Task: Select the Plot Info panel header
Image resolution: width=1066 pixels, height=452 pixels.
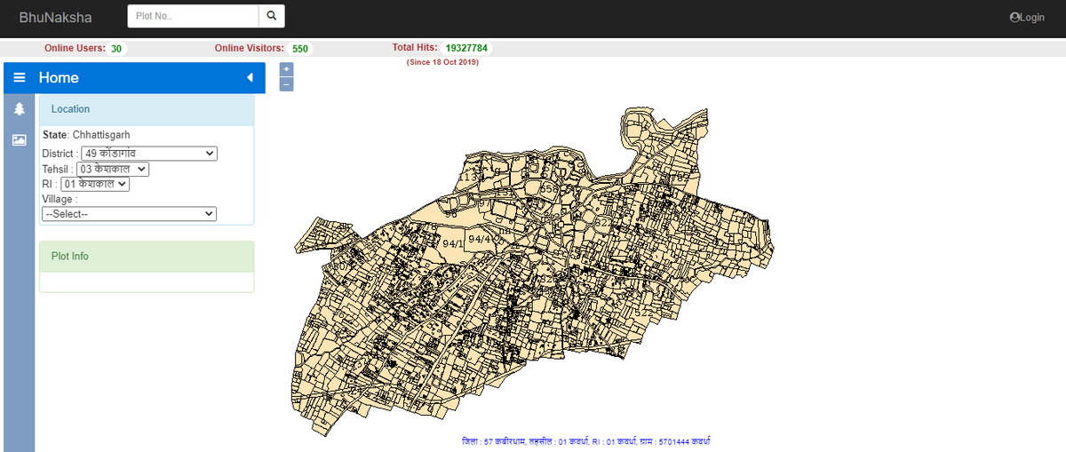Action: pos(146,257)
